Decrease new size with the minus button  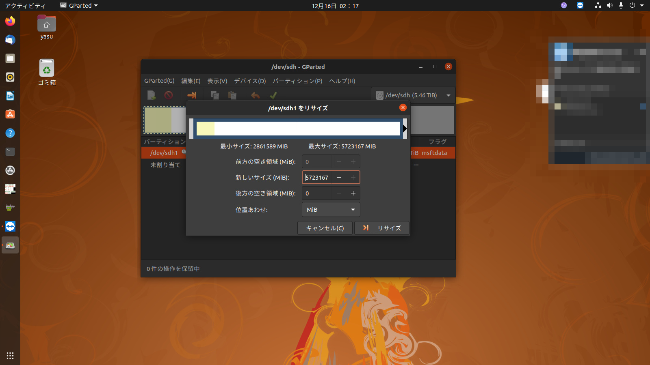(339, 178)
